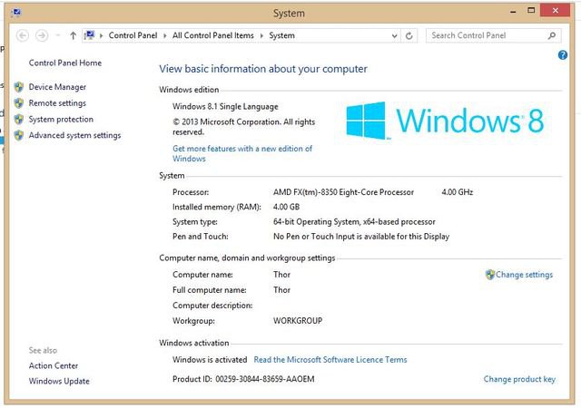This screenshot has height=408, width=581.
Task: Maximize the System window
Action: click(531, 11)
